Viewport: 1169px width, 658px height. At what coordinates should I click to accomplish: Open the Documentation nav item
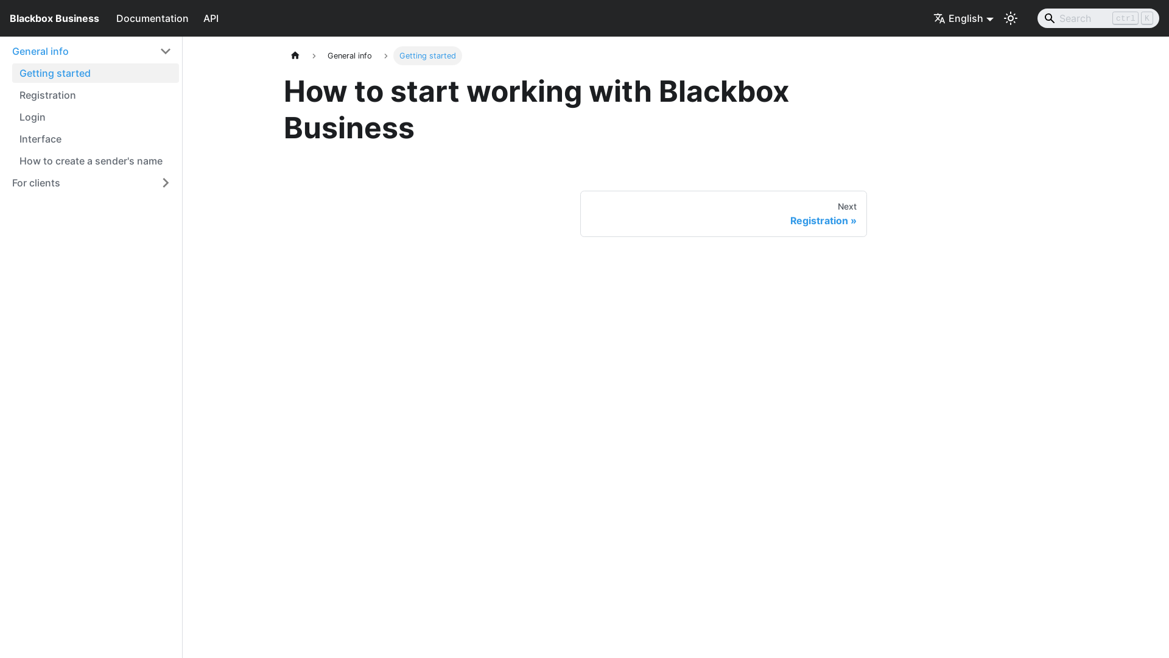pyautogui.click(x=152, y=18)
